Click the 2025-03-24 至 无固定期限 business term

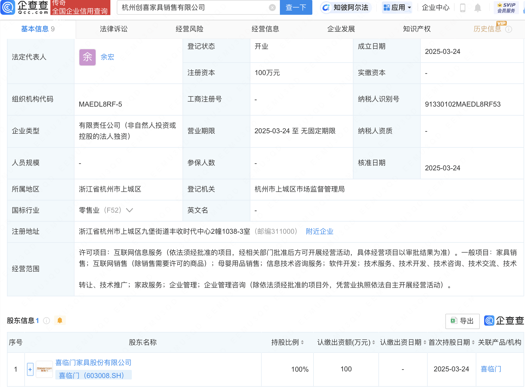click(295, 131)
